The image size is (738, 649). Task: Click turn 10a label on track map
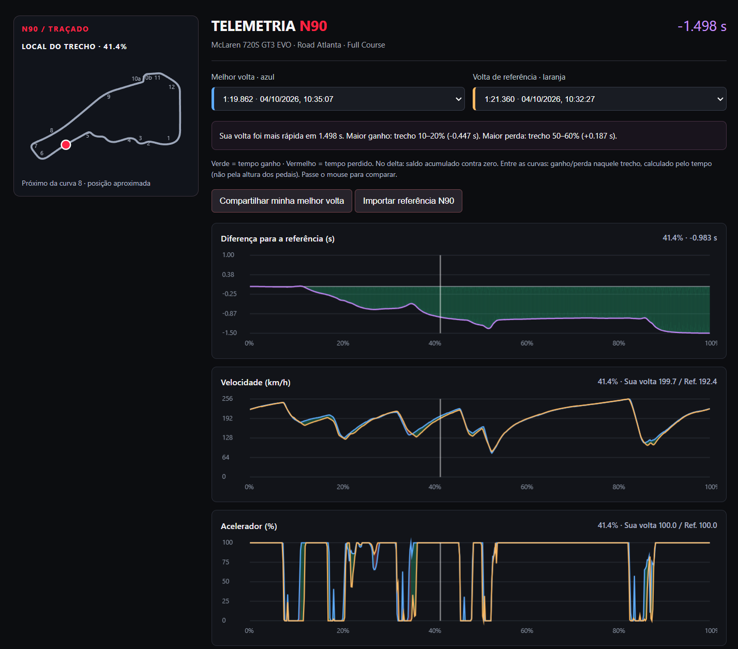click(136, 79)
